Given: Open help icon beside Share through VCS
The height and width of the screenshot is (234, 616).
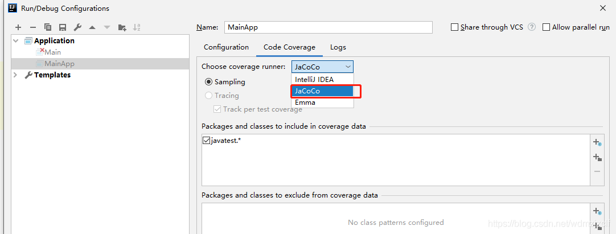Looking at the screenshot, I should 532,27.
